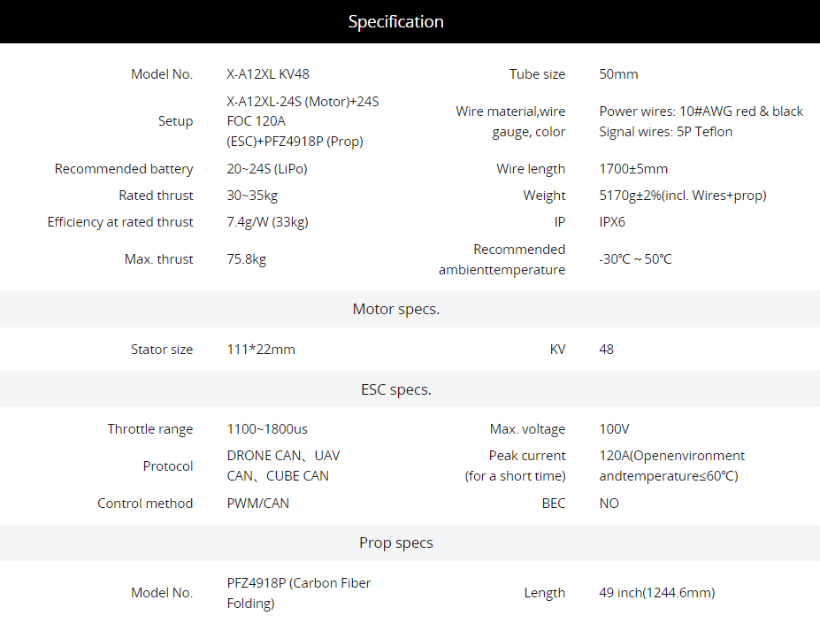Image resolution: width=820 pixels, height=631 pixels.
Task: Click the -30℃ ~ 50℃ temperature value
Action: [635, 259]
